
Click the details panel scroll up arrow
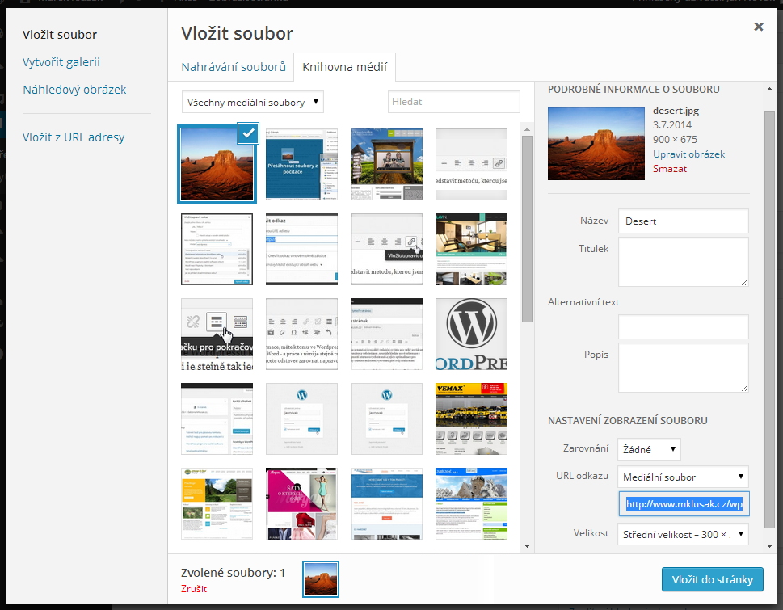click(x=769, y=89)
